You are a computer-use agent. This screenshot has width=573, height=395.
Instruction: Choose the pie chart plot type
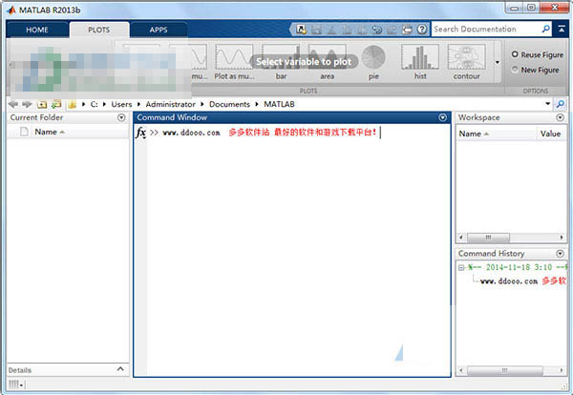click(373, 62)
